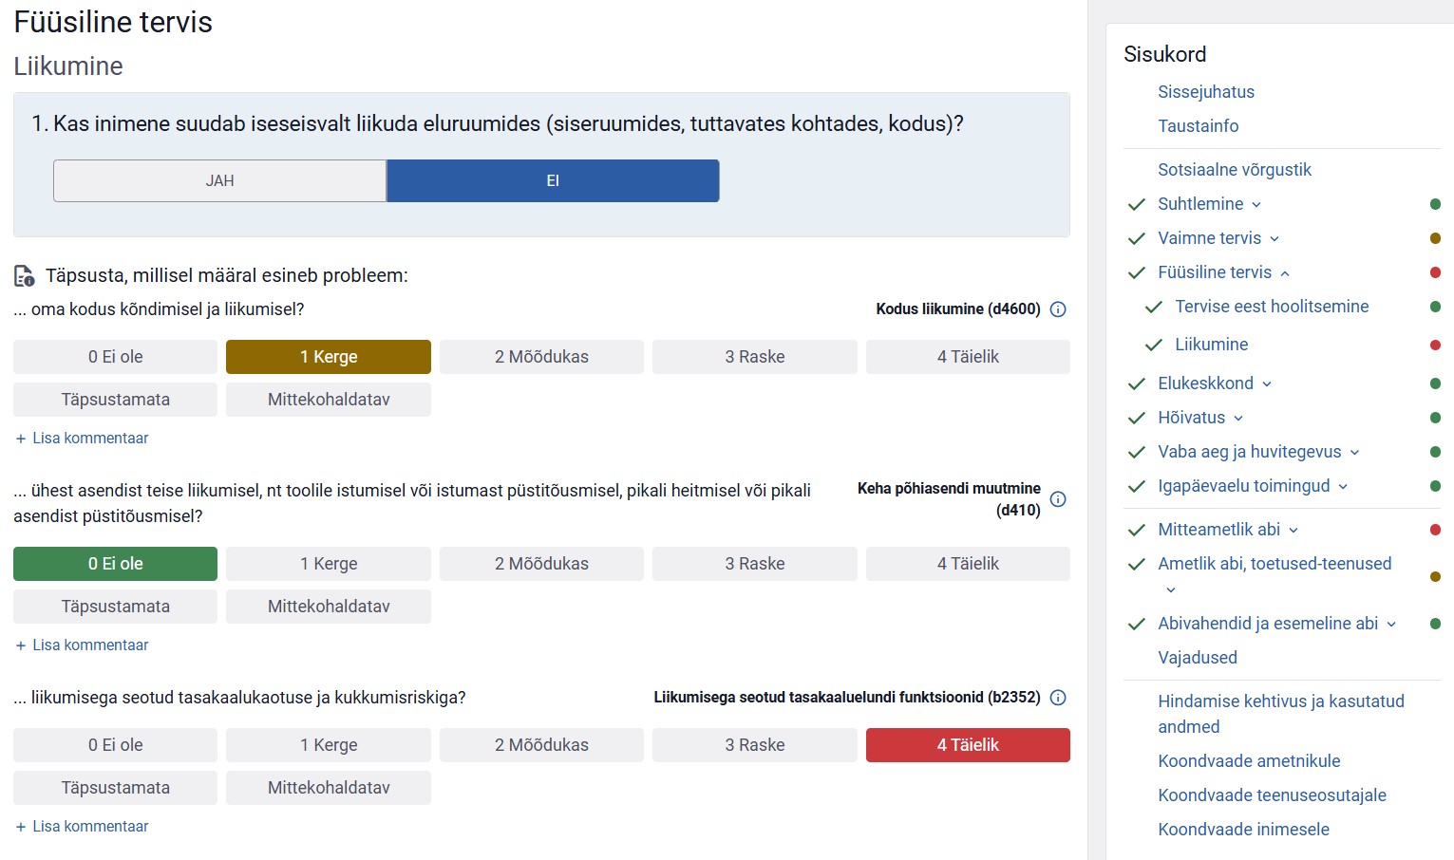Open info icon for Kodus liikumine (d4600)
This screenshot has height=860, width=1454.
(x=1058, y=309)
